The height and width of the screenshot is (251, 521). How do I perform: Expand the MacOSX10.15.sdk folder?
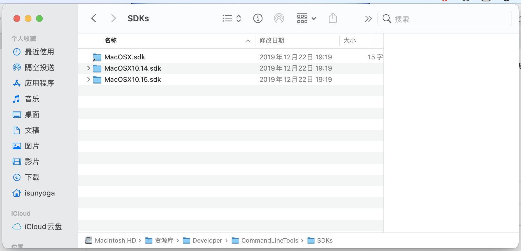pyautogui.click(x=88, y=80)
